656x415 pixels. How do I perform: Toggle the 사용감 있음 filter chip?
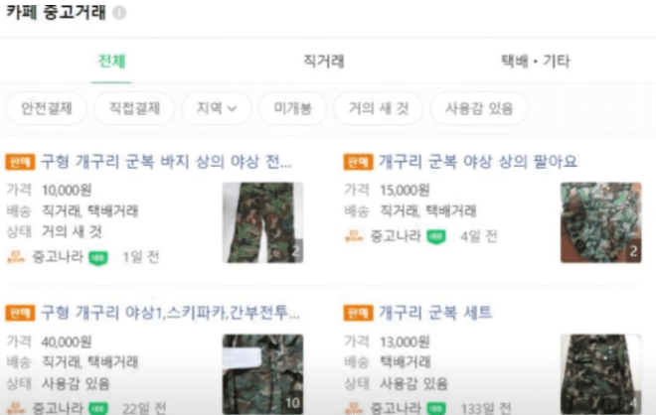(479, 108)
